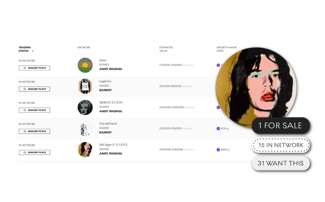Click purple up-arrow icon in Marilyn row
The image size is (325, 202).
(x=218, y=108)
